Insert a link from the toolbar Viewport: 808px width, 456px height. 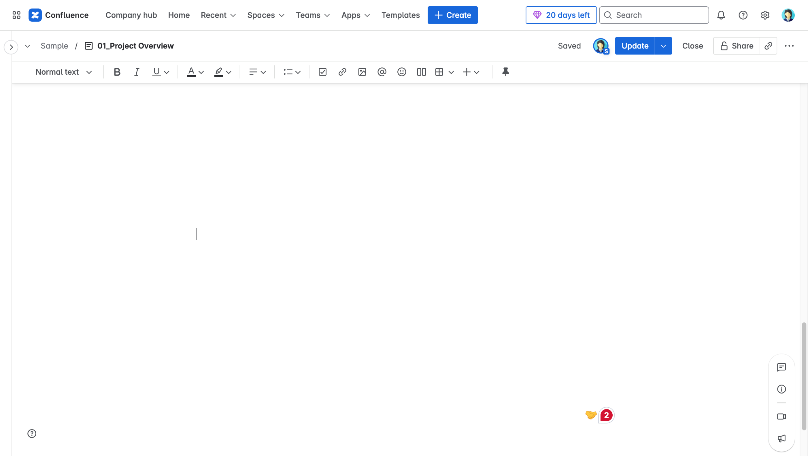(342, 72)
